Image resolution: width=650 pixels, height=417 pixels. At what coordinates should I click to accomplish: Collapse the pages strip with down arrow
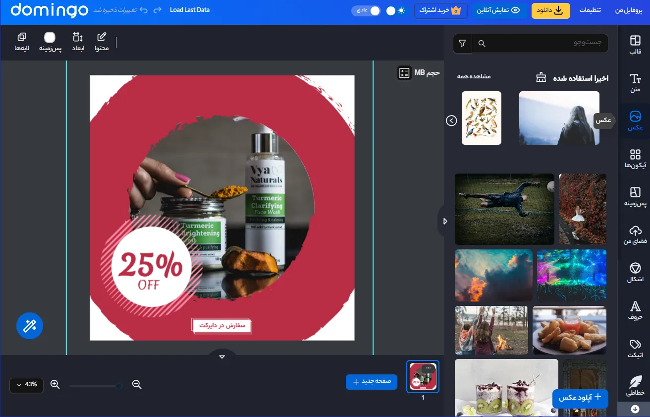pyautogui.click(x=222, y=357)
